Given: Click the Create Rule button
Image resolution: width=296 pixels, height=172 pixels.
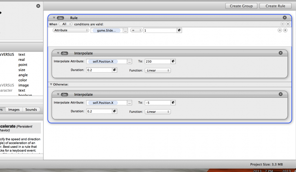Looking at the screenshot, I should [x=275, y=6].
